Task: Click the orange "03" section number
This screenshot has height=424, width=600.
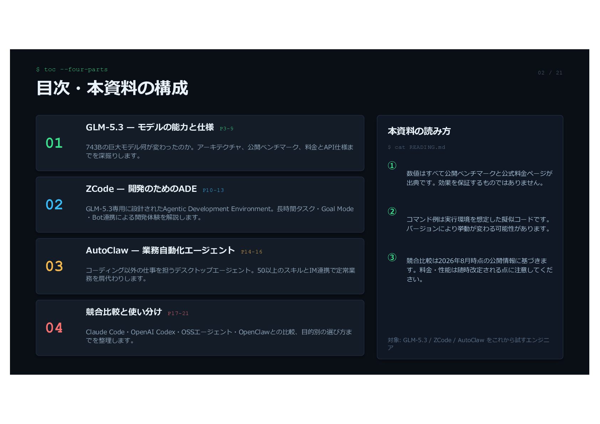Action: coord(54,266)
